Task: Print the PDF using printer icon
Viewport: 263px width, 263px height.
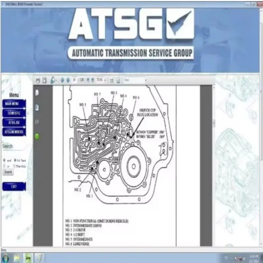Action: (x=38, y=81)
